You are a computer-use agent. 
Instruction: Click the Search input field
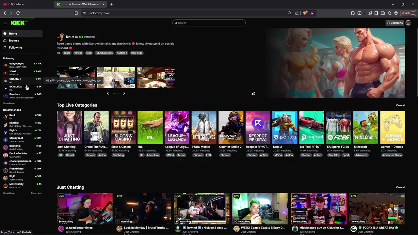pos(209,23)
